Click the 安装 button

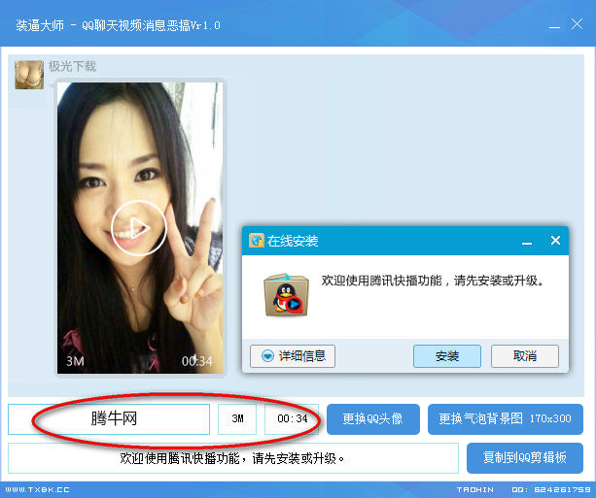pos(447,356)
